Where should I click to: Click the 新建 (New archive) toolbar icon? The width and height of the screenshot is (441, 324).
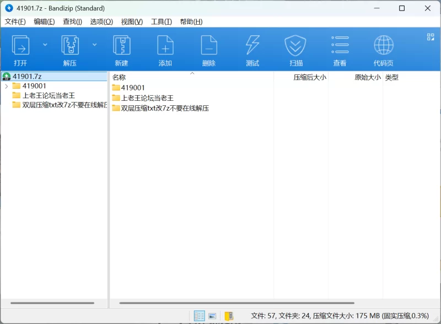pyautogui.click(x=121, y=50)
